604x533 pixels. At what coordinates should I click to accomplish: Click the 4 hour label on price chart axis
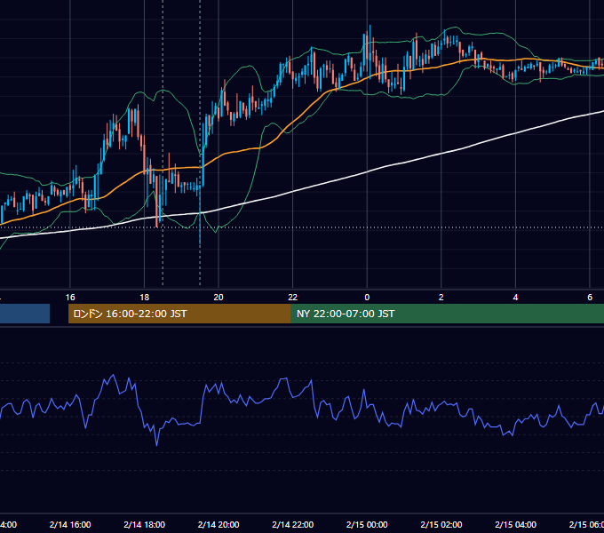(x=515, y=298)
